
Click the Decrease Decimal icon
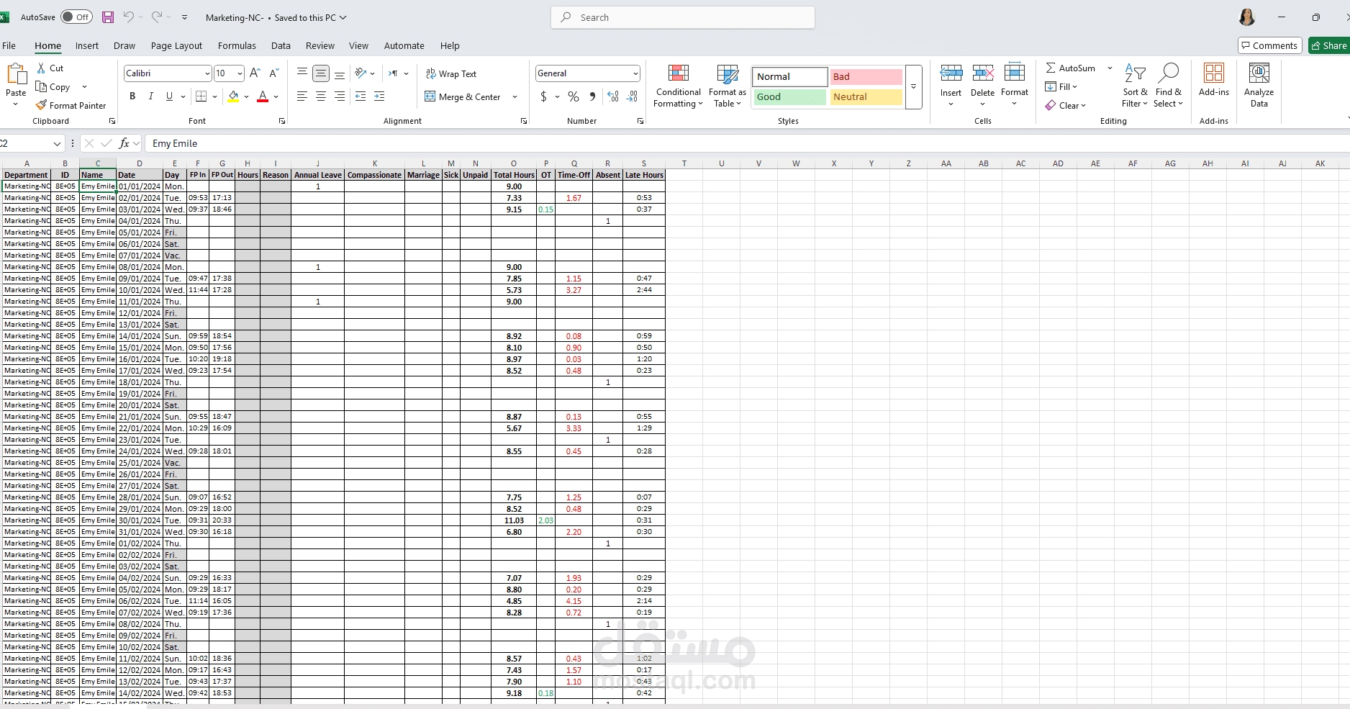(x=633, y=96)
